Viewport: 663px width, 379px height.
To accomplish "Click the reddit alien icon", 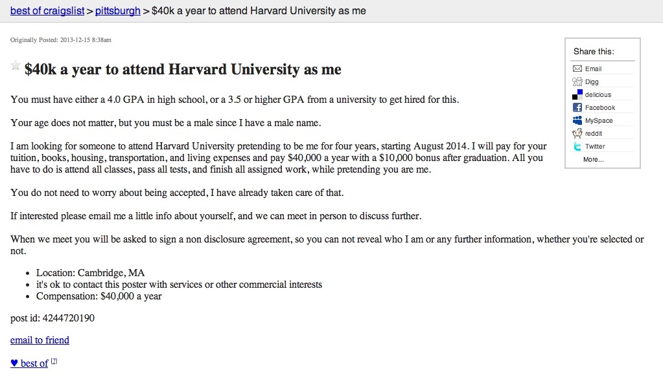I will 577,133.
